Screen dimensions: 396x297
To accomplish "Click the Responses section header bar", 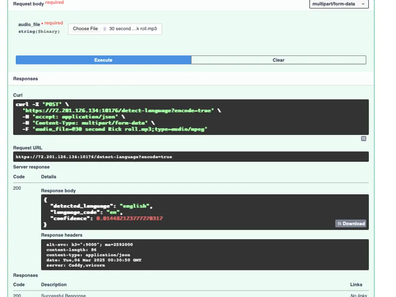I will 191,79.
